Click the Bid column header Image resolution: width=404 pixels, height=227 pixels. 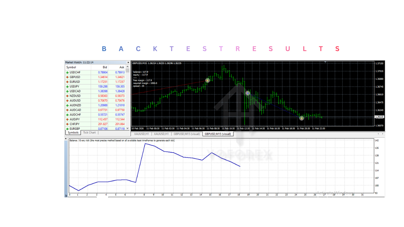(x=104, y=67)
